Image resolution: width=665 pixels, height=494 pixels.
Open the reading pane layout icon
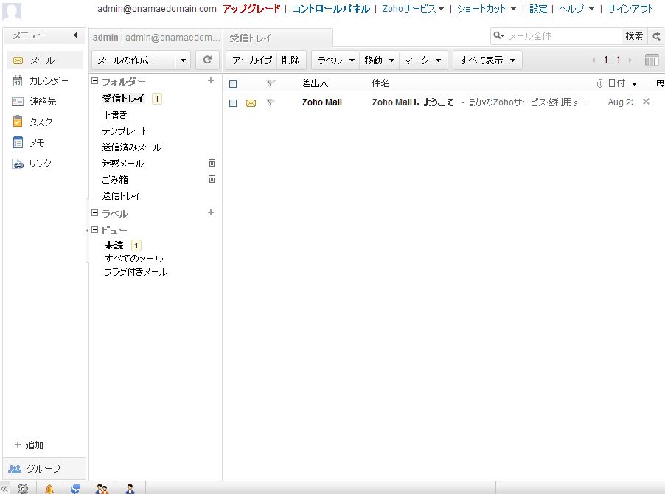click(x=652, y=60)
